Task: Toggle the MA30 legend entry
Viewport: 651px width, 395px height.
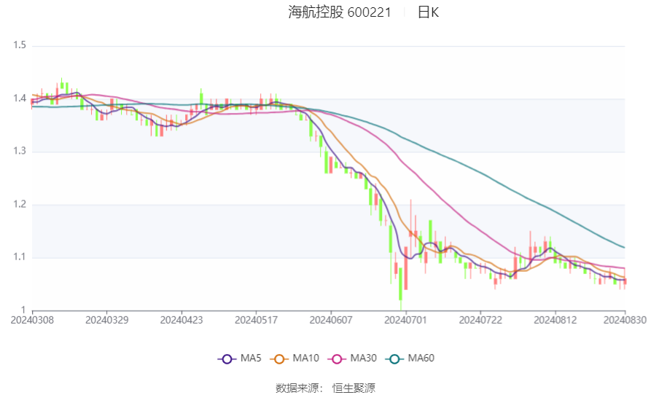Action: coord(352,359)
